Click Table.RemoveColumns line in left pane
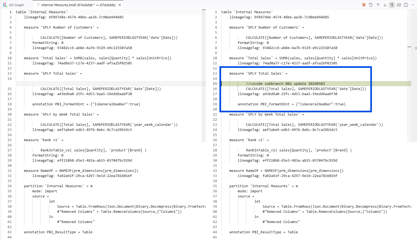 click(119, 212)
